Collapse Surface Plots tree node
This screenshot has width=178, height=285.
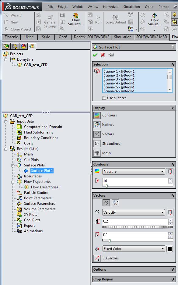coord(12,166)
